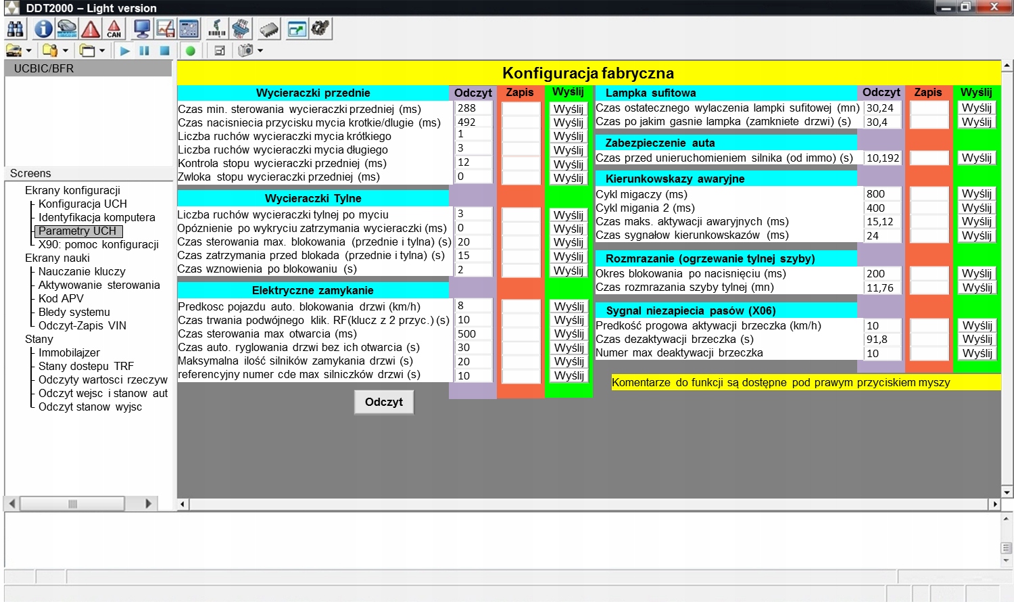Screen dimensions: 1014x602
Task: Click the green circle record icon
Action: 191,51
